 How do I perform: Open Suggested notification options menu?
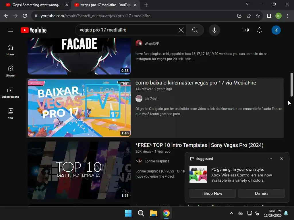click(270, 159)
